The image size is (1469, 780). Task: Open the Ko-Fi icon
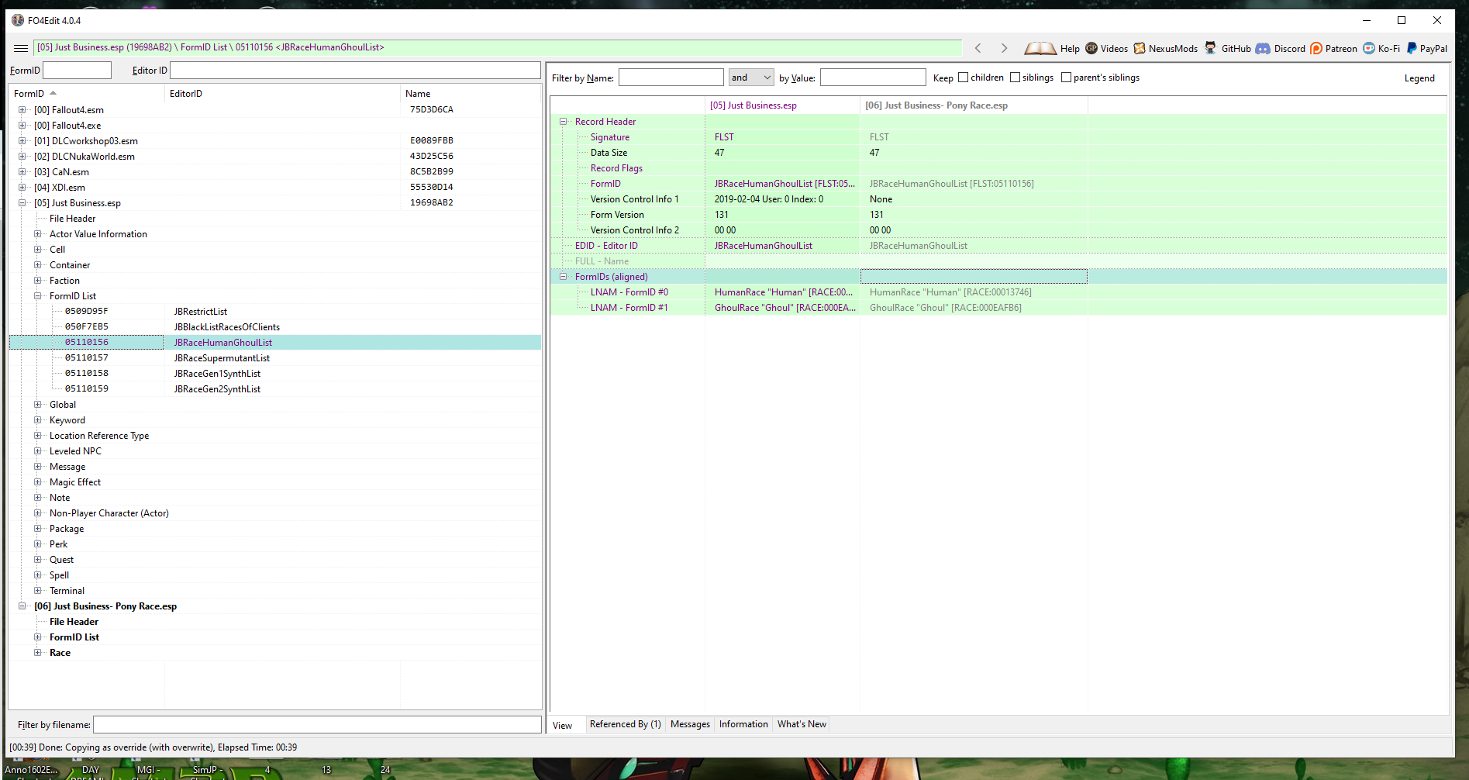[x=1369, y=48]
